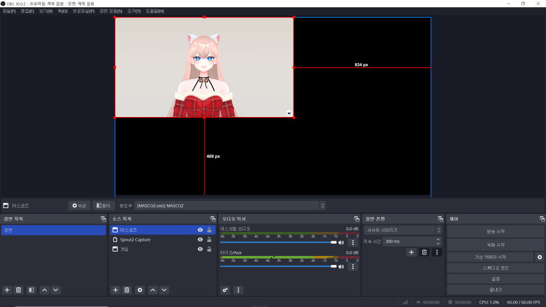Select the 마스코즈 source row
This screenshot has width=546, height=307.
click(x=162, y=230)
